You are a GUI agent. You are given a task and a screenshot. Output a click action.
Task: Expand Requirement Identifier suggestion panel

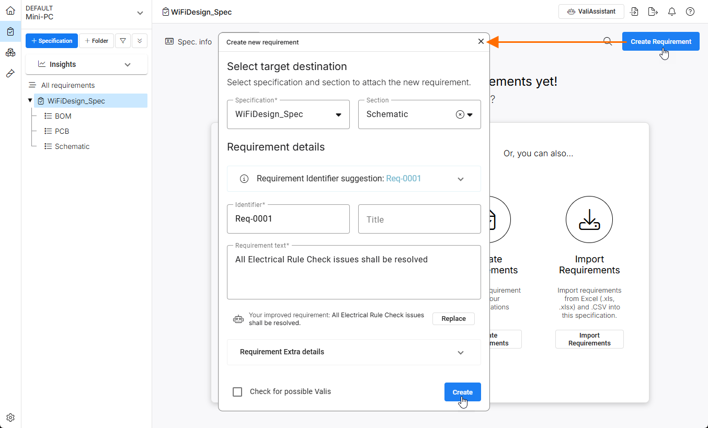[460, 179]
